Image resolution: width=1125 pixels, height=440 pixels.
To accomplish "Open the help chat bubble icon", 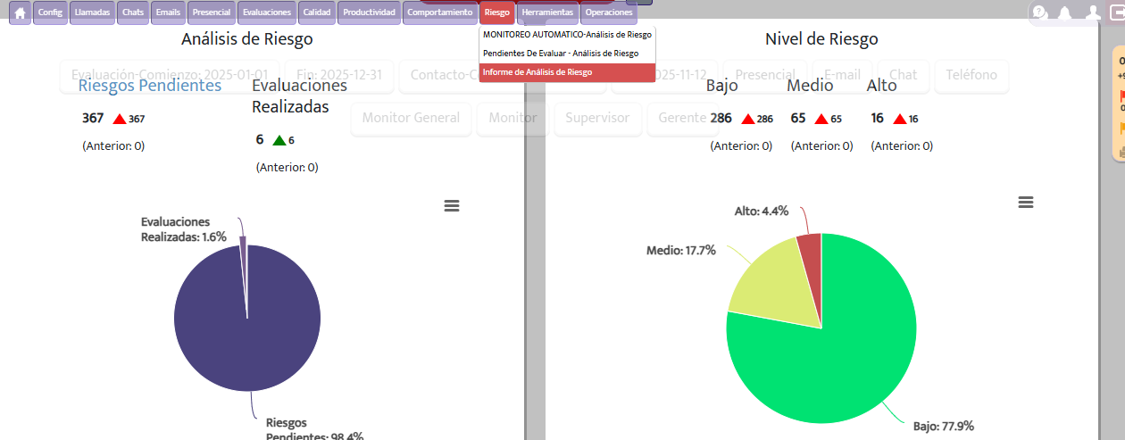I will (1039, 12).
